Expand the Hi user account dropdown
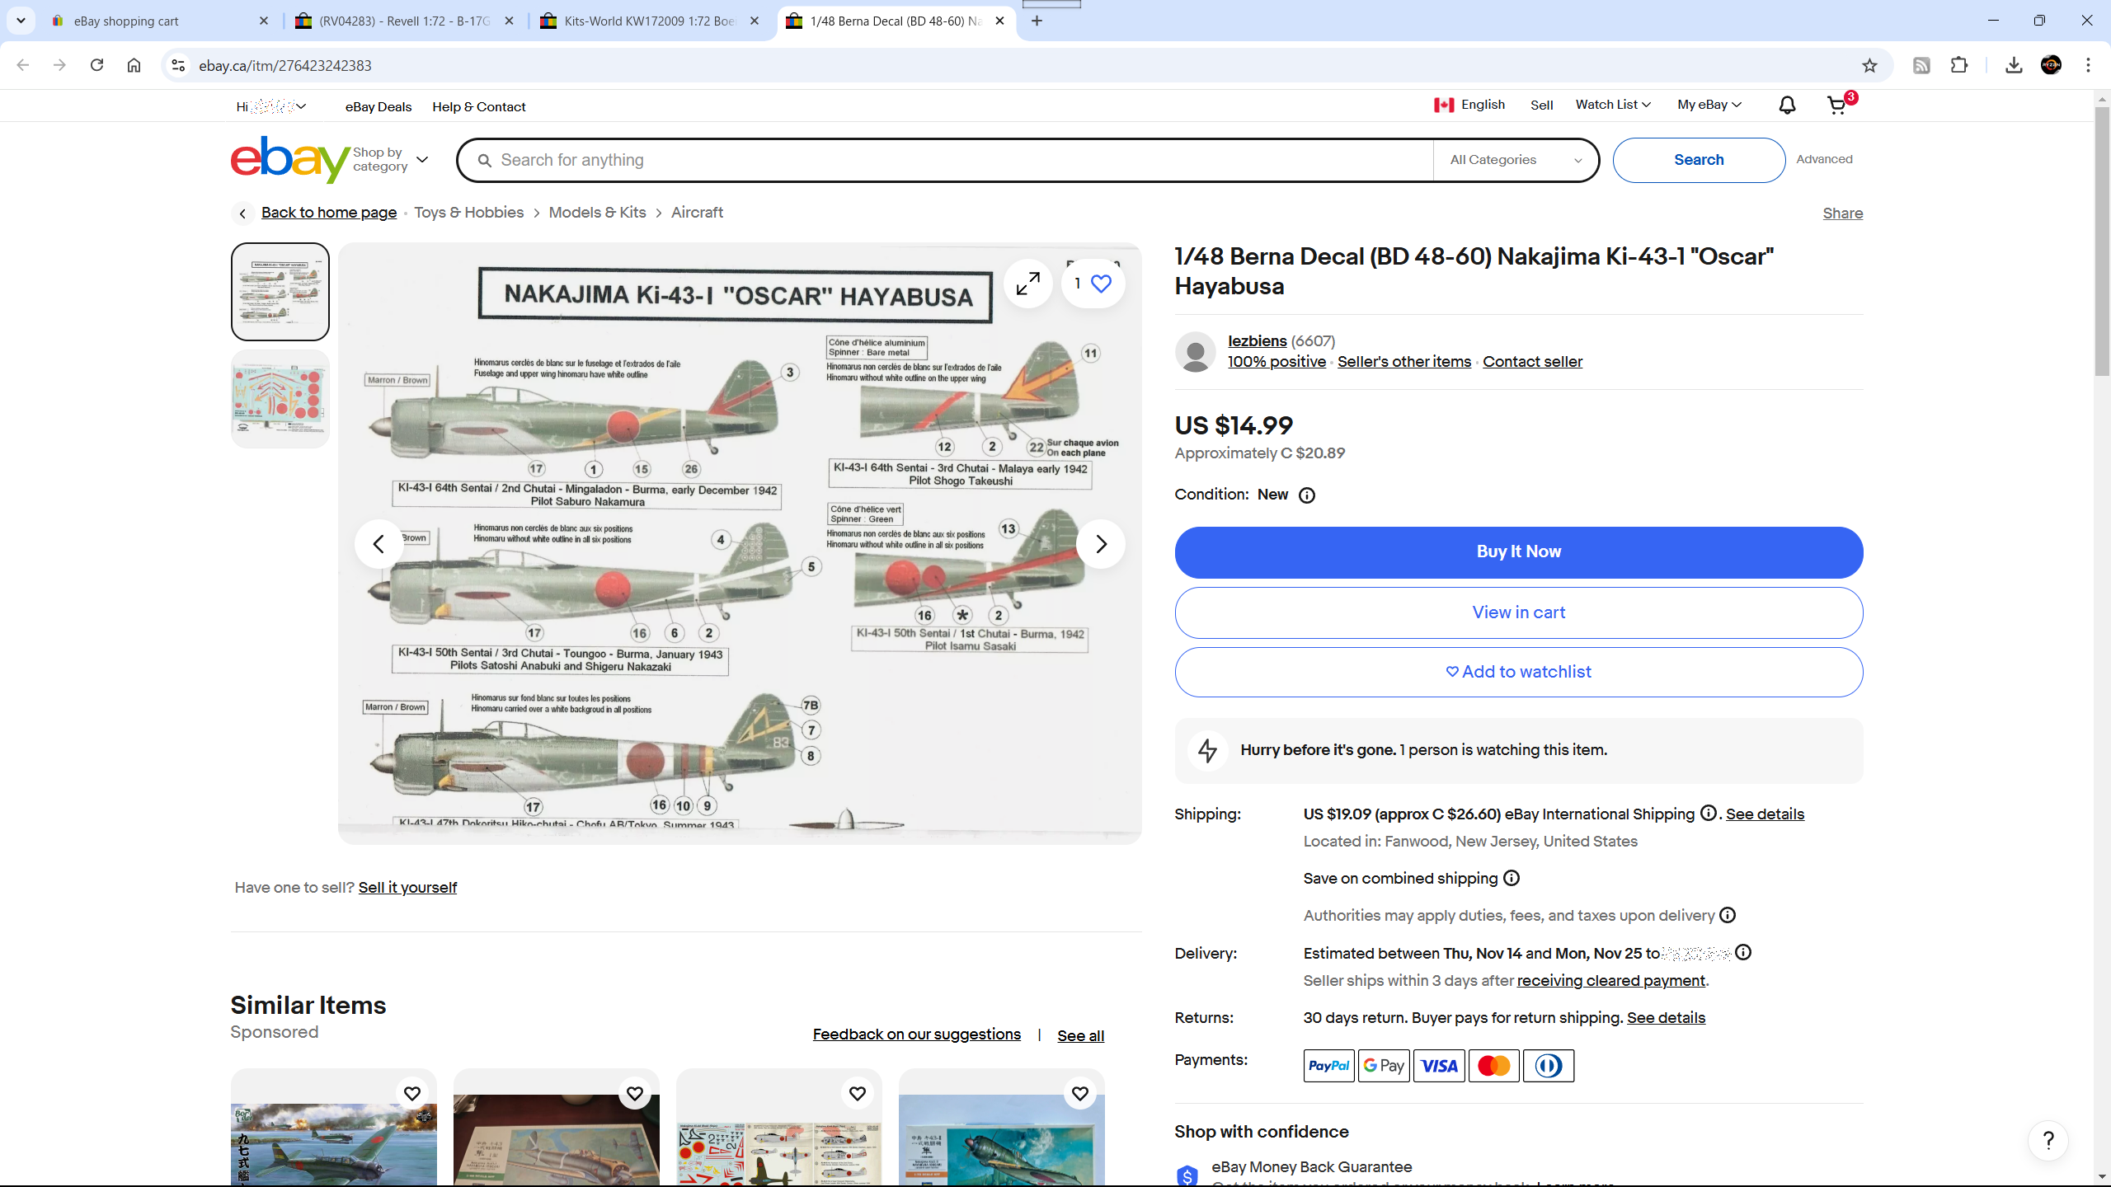 tap(271, 106)
